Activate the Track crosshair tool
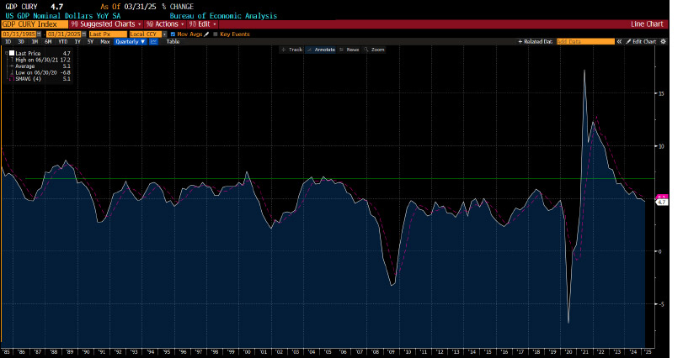Viewport: 699px width, 358px height. pos(292,50)
